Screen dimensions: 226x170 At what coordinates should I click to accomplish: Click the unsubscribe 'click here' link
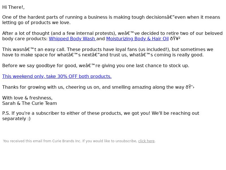(146, 141)
